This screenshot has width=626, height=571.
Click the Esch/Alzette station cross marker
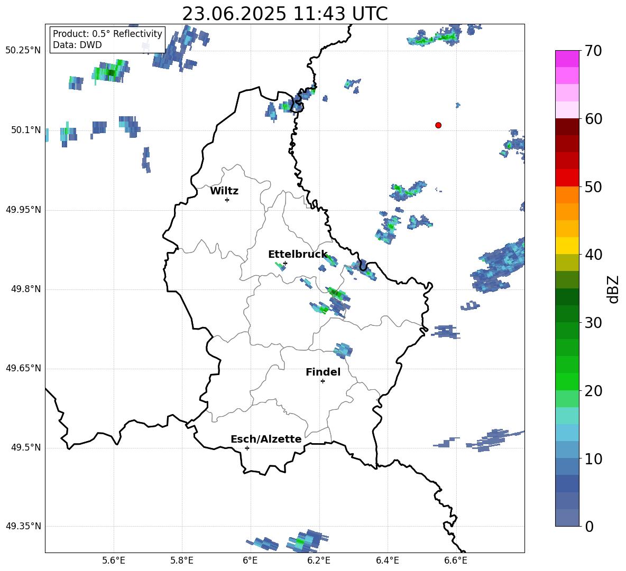pyautogui.click(x=247, y=448)
